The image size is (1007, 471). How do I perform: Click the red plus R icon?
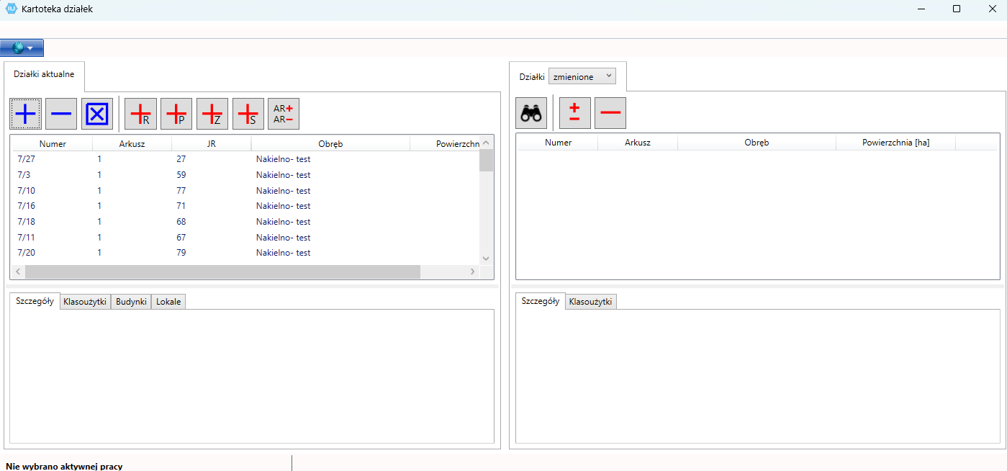(140, 114)
